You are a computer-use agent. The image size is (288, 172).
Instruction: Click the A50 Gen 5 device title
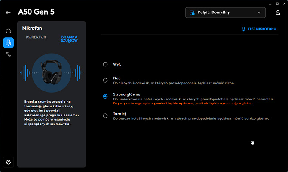(37, 12)
